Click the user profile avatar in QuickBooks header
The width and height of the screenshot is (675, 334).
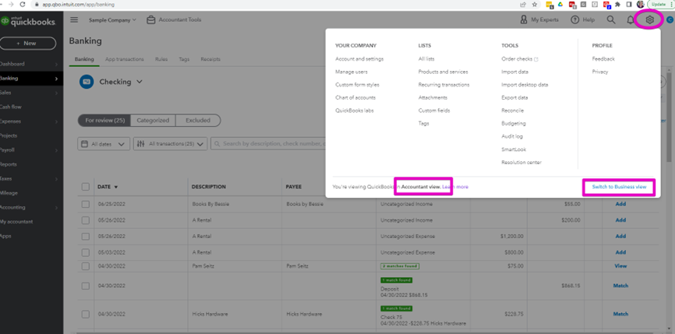tap(670, 19)
